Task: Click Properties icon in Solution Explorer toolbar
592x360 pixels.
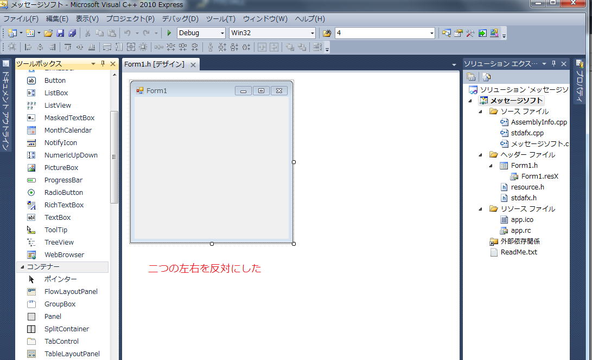Action: point(471,77)
